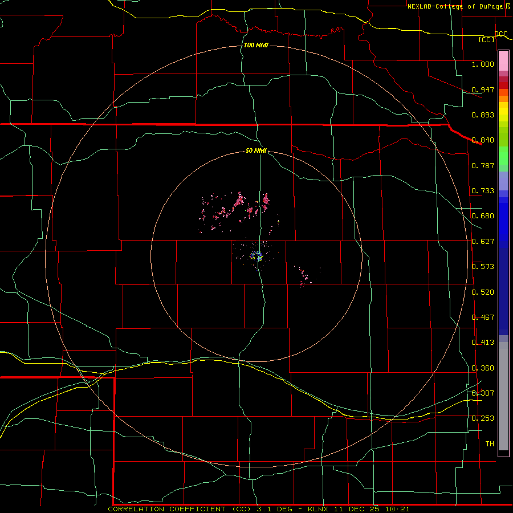Click the 0.253 color scale value
Screen dimensions: 513x513
(483, 418)
